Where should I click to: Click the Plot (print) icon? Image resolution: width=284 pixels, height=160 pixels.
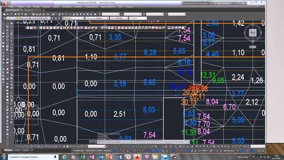click(16, 14)
